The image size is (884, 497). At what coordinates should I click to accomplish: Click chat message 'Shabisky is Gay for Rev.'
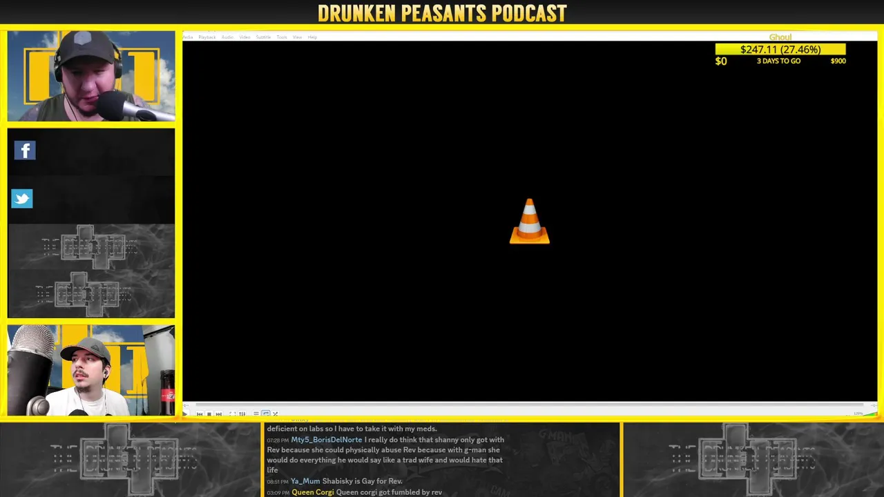click(x=363, y=481)
